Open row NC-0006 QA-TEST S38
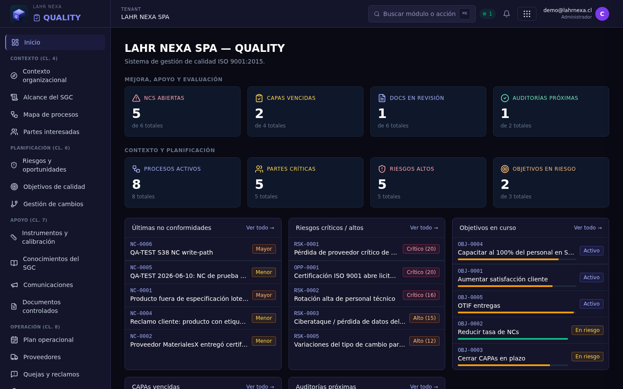The height and width of the screenshot is (389, 623). tap(203, 249)
